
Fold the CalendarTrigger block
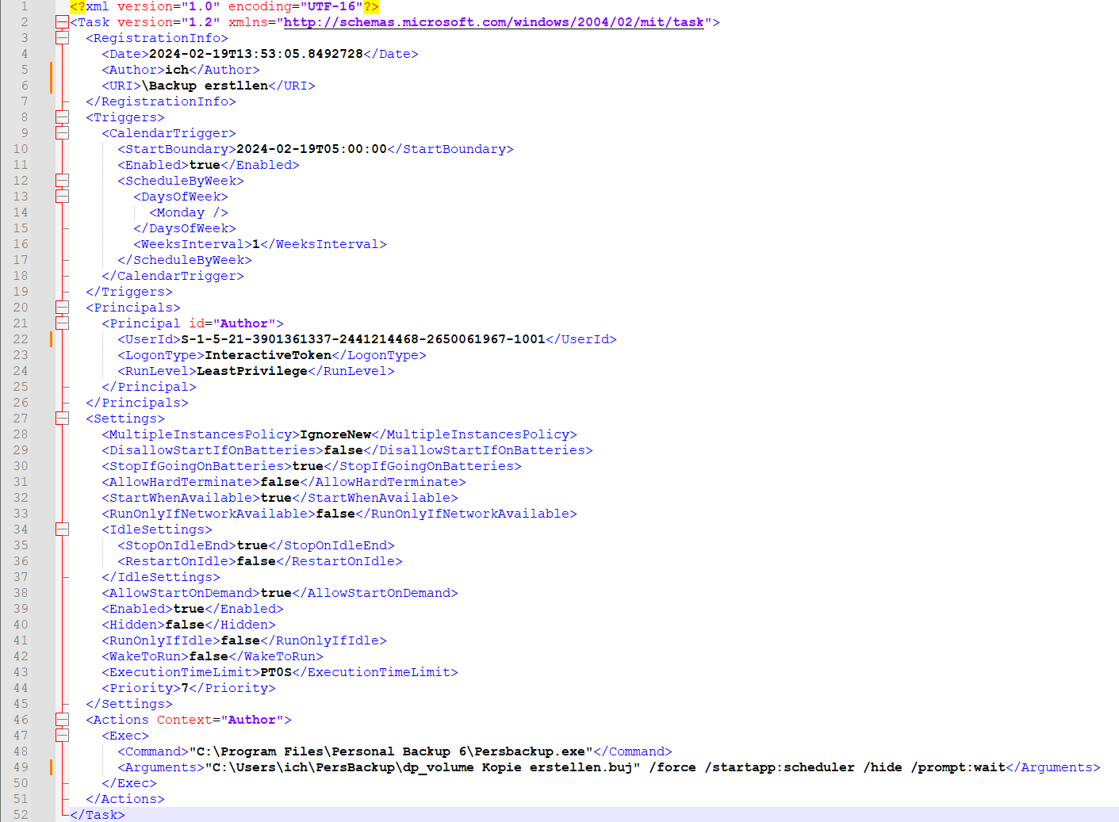click(62, 133)
